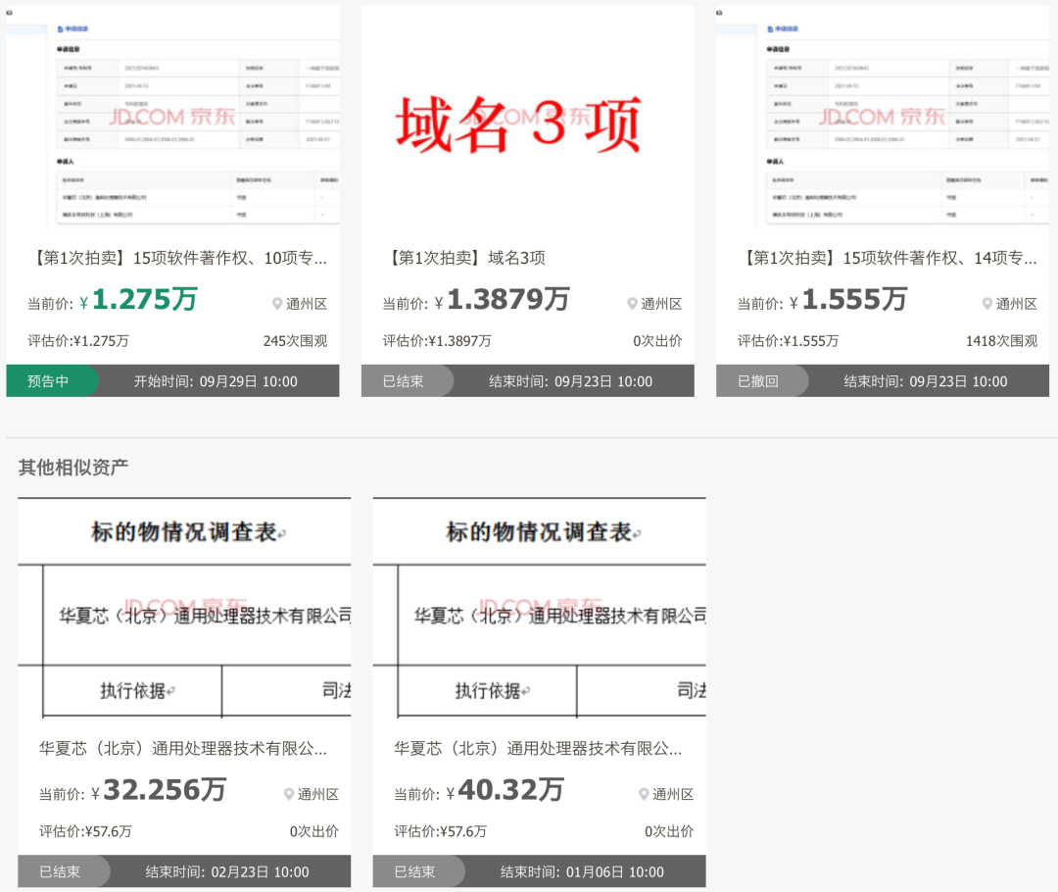Click location pin on 40.32万 listing
Screen dimensions: 1058x892
click(x=644, y=794)
